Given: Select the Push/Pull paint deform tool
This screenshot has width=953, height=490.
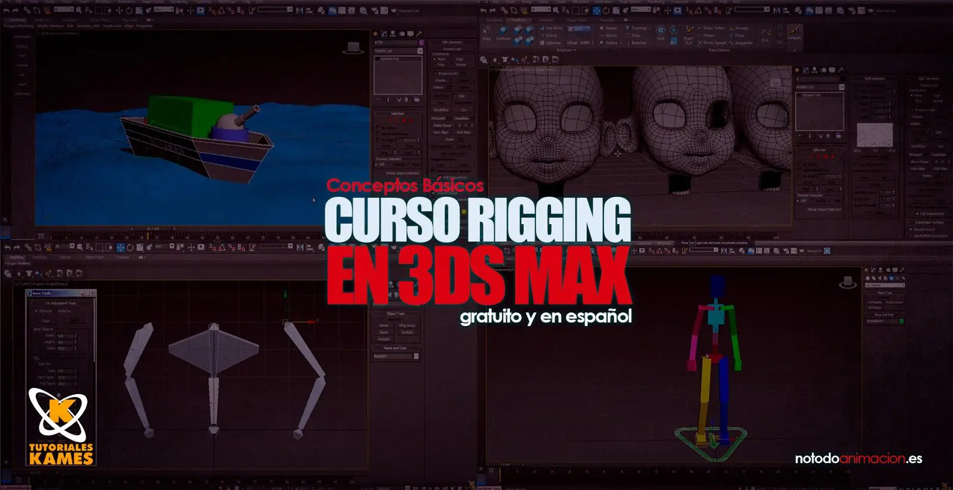Looking at the screenshot, I should coord(689,35).
